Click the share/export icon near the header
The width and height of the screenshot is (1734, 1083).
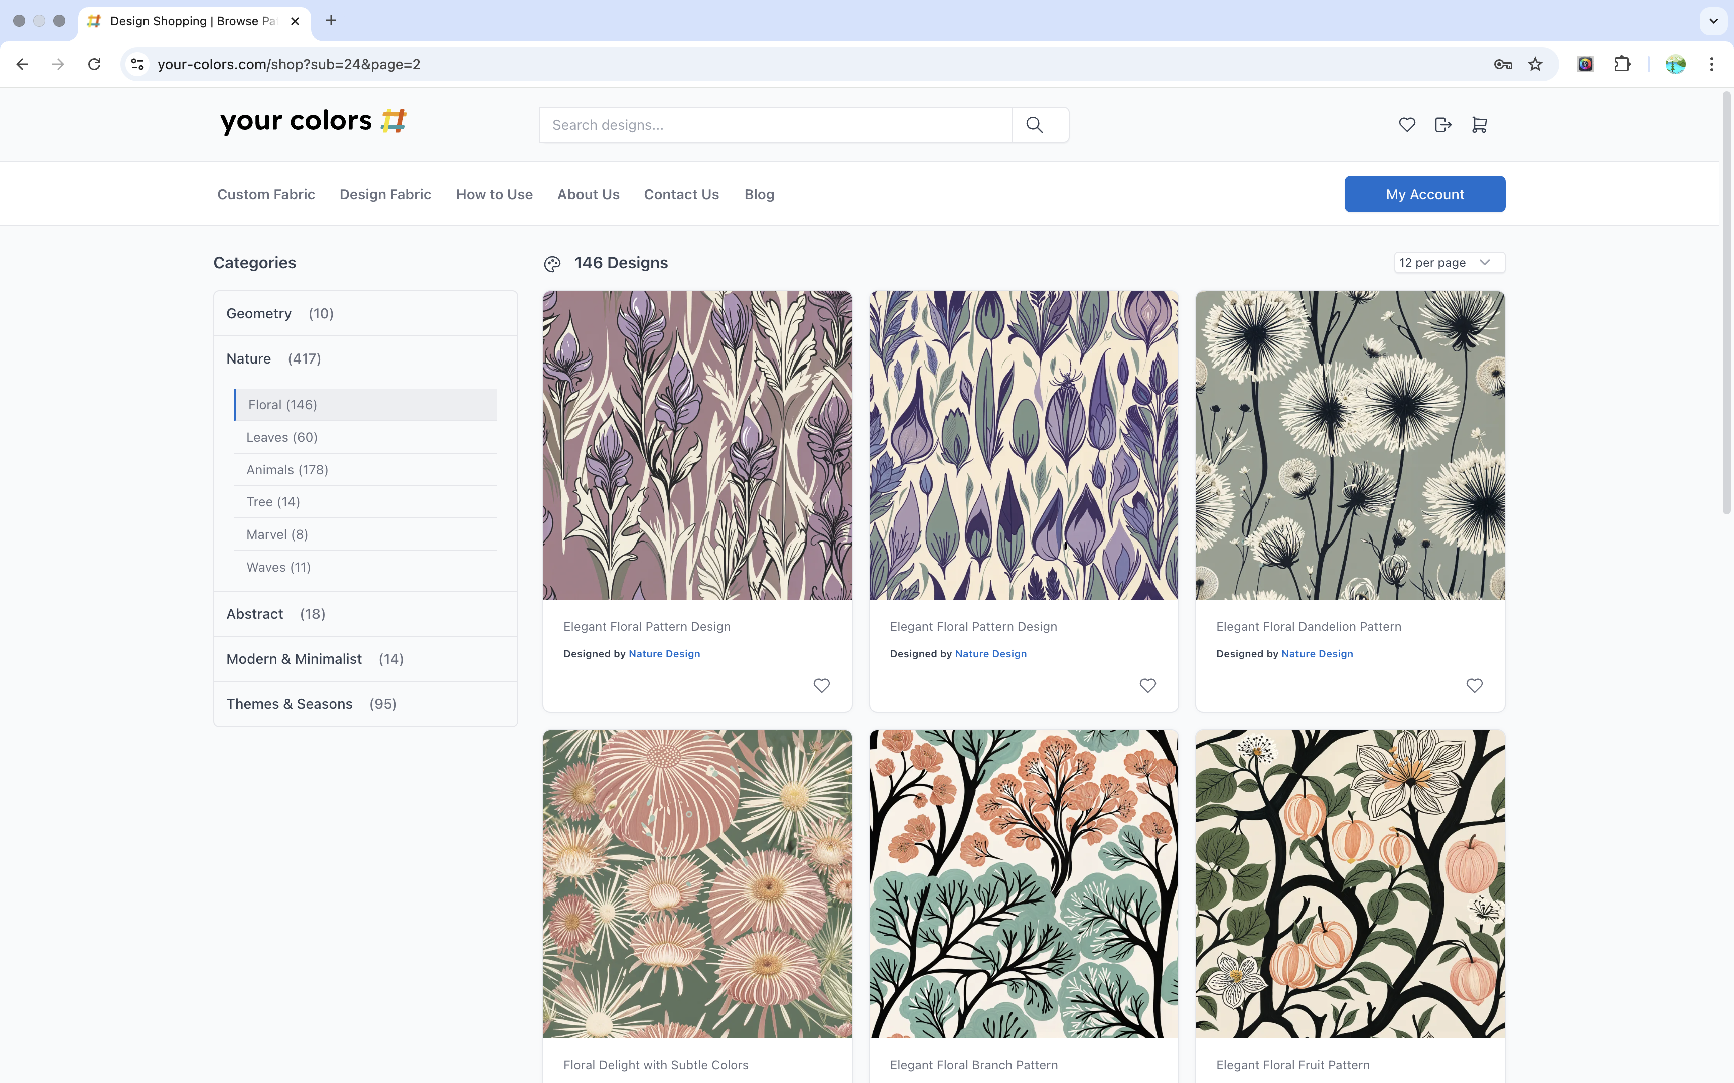tap(1442, 125)
